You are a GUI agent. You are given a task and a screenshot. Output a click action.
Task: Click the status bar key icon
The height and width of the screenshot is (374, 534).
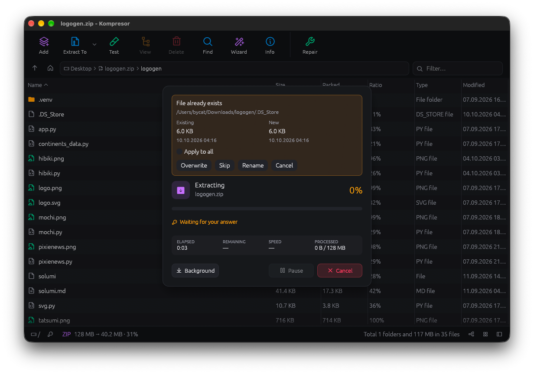pos(50,334)
